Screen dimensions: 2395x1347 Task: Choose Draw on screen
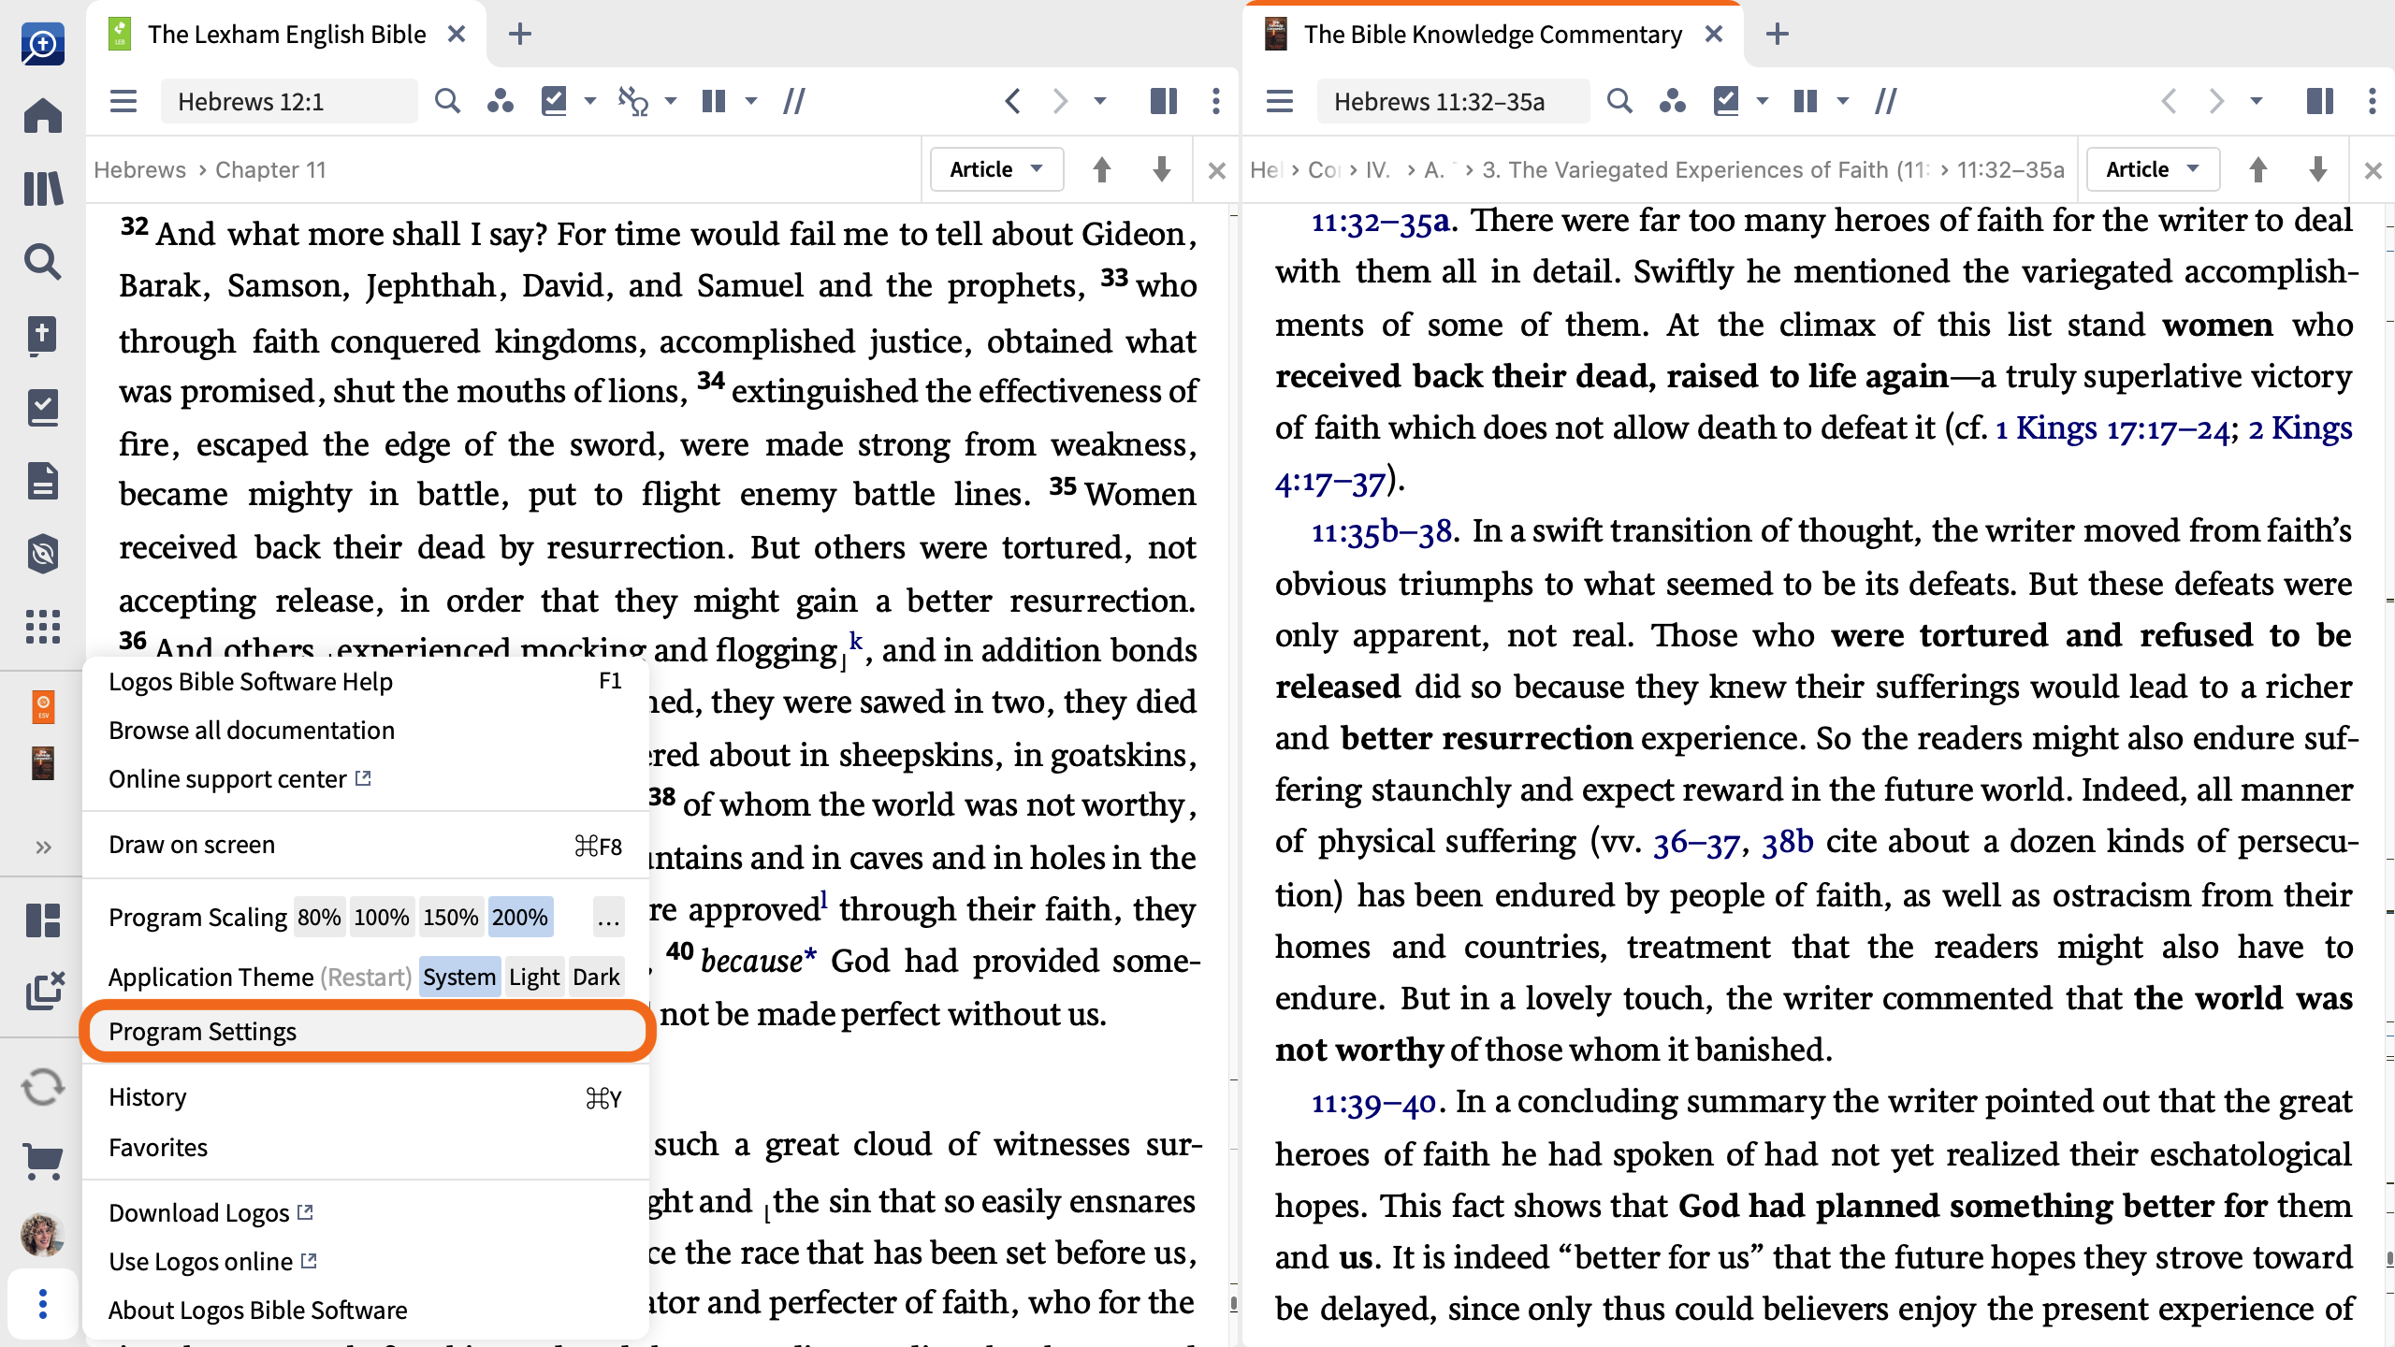[365, 845]
